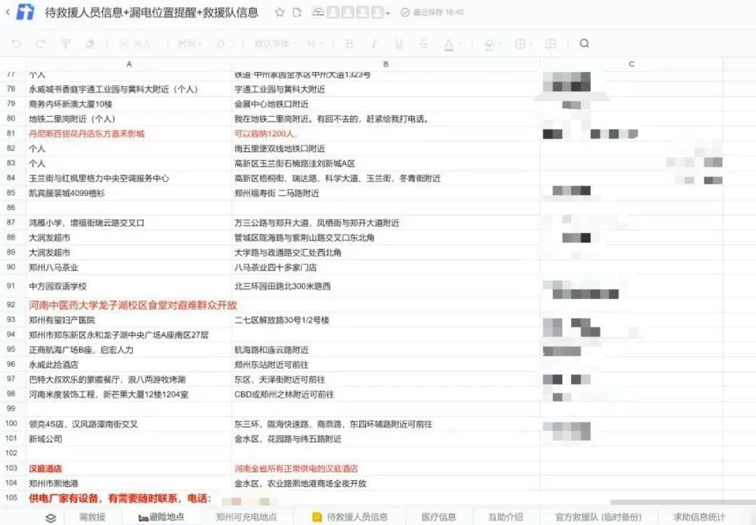This screenshot has height=525, width=756.
Task: Toggle Italic formatting in the toolbar
Action: 375,43
